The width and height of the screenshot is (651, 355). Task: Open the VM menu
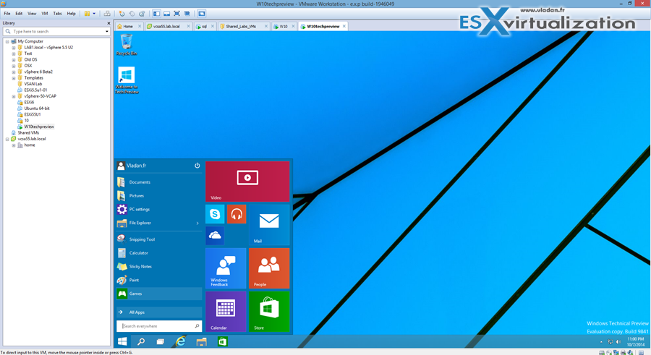click(x=45, y=13)
